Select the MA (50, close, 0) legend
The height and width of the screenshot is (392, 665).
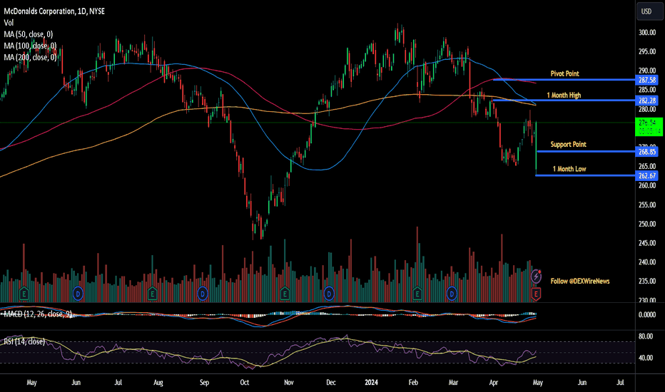click(x=28, y=34)
